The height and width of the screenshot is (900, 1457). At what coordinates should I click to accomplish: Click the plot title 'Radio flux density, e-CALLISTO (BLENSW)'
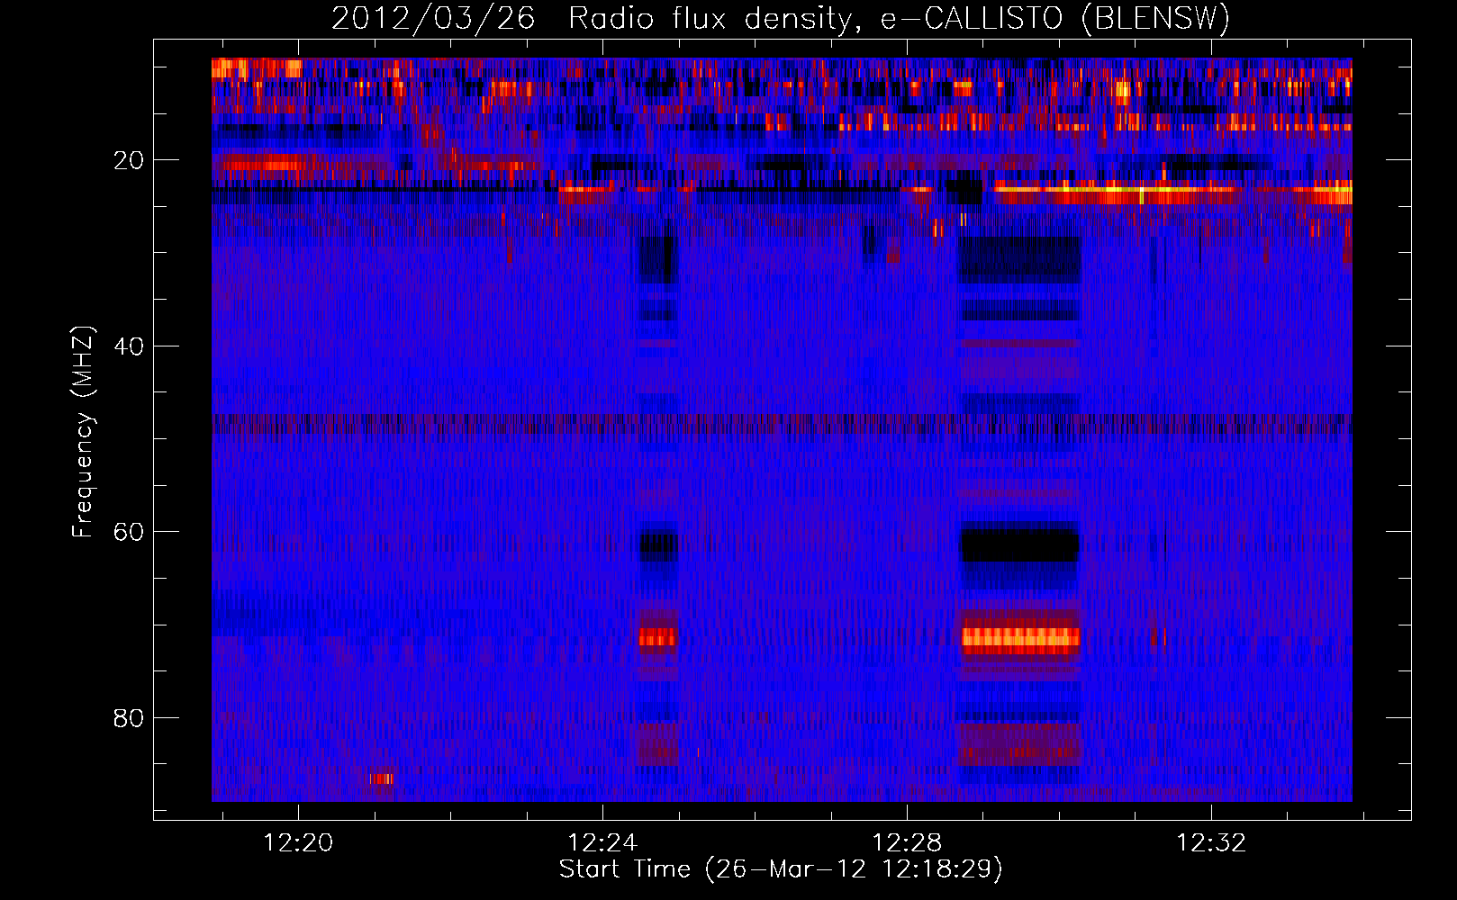(899, 19)
